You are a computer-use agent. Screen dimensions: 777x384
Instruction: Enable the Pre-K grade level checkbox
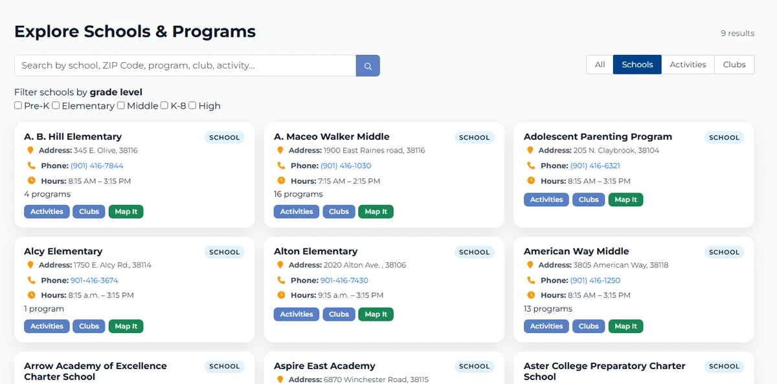pos(17,105)
